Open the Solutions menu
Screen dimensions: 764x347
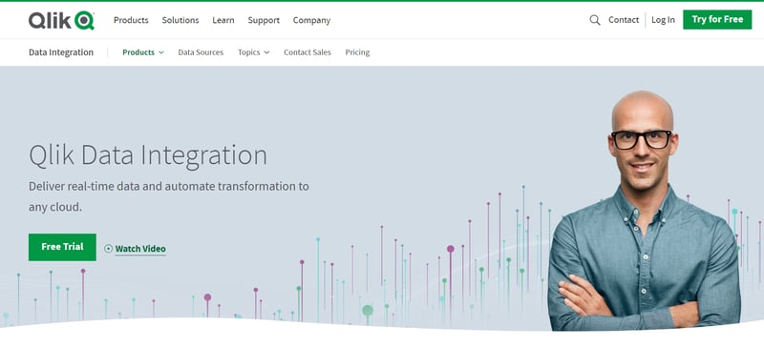click(x=180, y=20)
